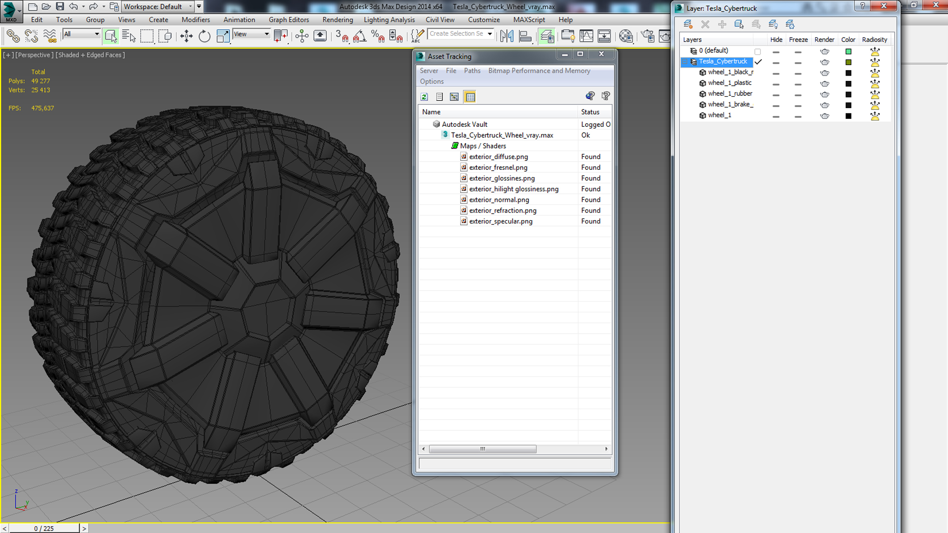Toggle Freeze for the 0 (default) layer
This screenshot has height=533, width=948.
tap(798, 52)
